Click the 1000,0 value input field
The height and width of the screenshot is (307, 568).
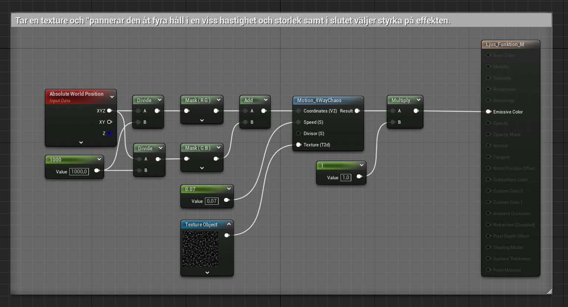79,171
